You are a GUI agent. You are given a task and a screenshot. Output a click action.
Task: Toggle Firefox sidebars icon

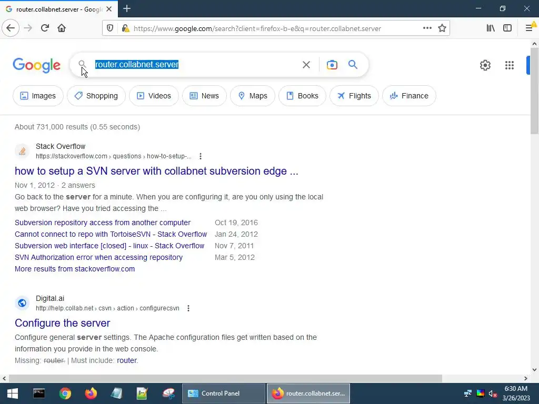pyautogui.click(x=507, y=28)
